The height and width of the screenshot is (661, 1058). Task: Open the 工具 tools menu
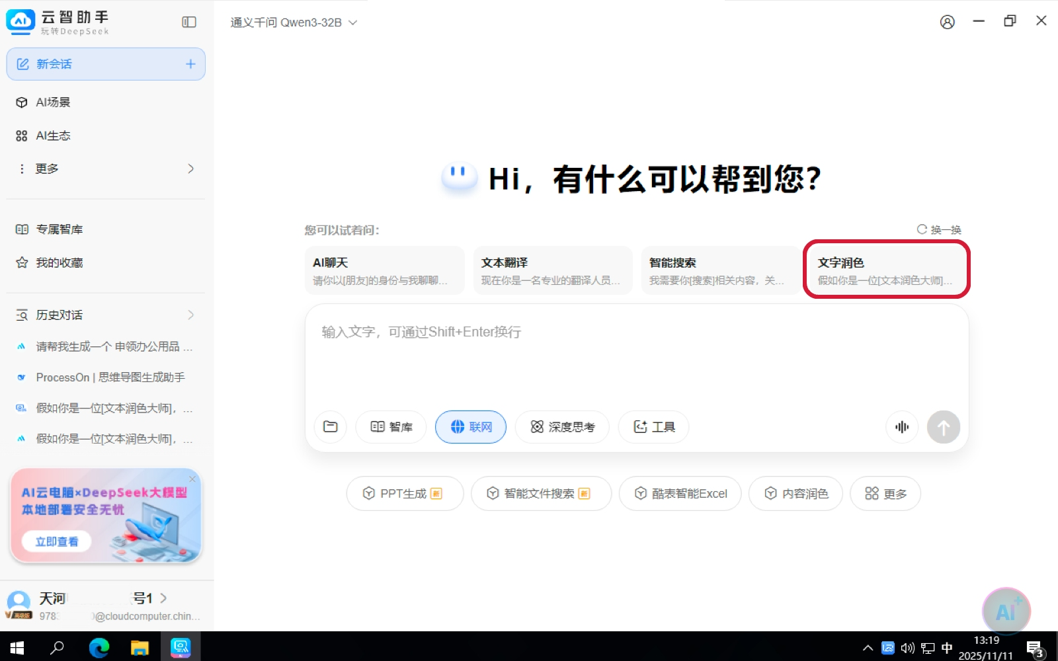(653, 427)
